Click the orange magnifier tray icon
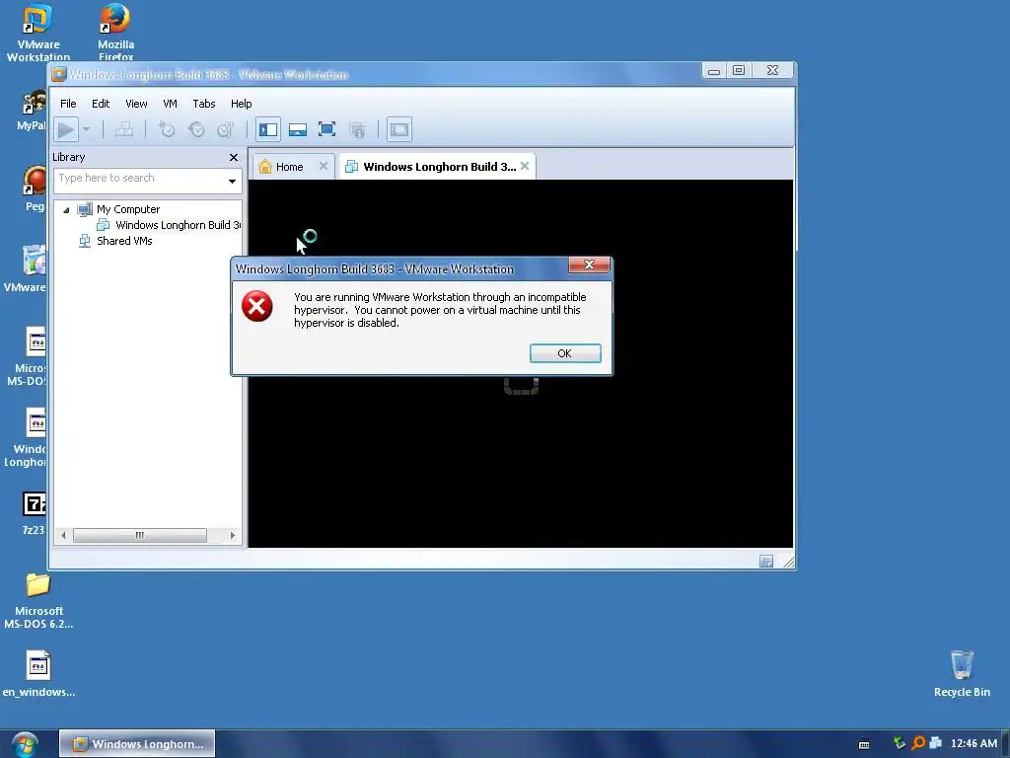Screen dimensions: 1010x758 (x=918, y=743)
